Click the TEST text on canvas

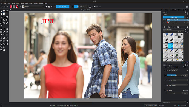pyautogui.click(x=48, y=21)
